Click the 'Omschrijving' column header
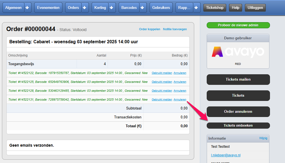 (x=18, y=55)
